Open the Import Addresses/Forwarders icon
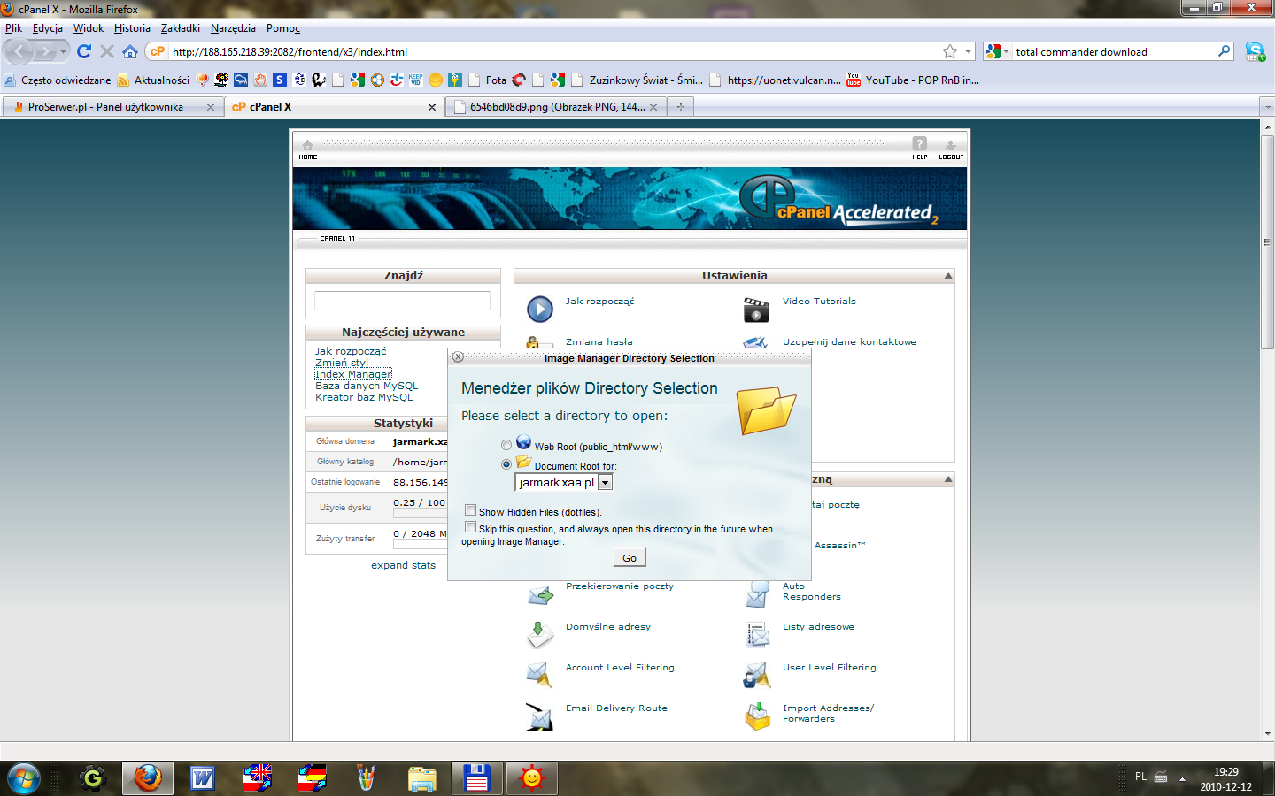Viewport: 1275px width, 796px height. pyautogui.click(x=757, y=716)
